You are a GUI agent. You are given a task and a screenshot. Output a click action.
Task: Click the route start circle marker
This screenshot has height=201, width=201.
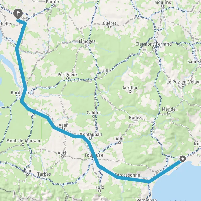click(183, 159)
